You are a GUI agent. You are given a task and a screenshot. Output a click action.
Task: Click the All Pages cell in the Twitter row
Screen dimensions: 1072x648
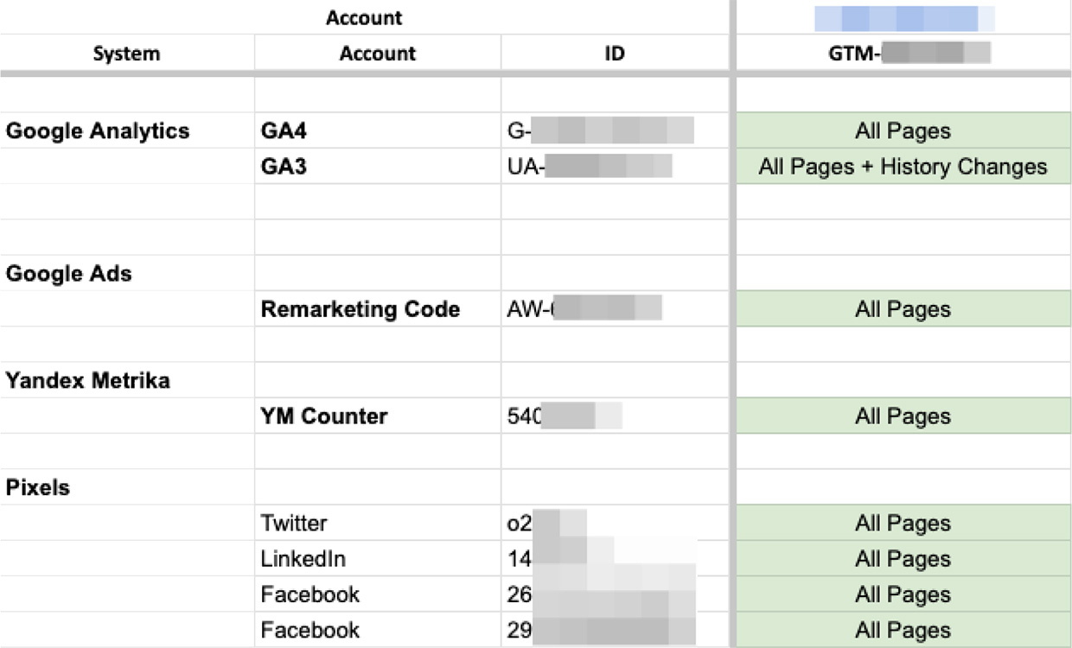click(903, 524)
